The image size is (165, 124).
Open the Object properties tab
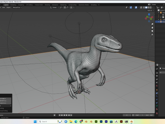(157, 90)
